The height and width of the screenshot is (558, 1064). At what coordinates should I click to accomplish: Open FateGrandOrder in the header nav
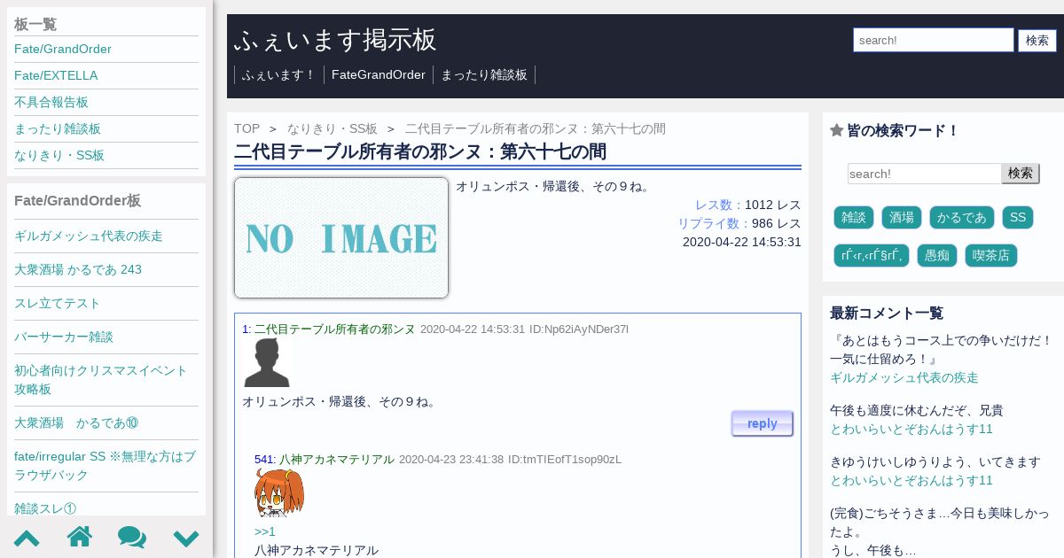[379, 74]
